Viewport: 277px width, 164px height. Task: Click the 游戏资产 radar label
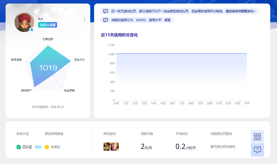point(26,91)
